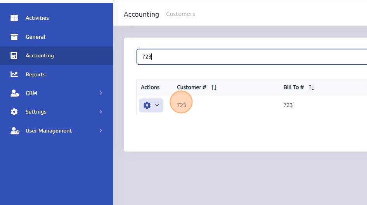Click the Reports chart icon
Viewport: 367px width, 205px height.
click(14, 74)
